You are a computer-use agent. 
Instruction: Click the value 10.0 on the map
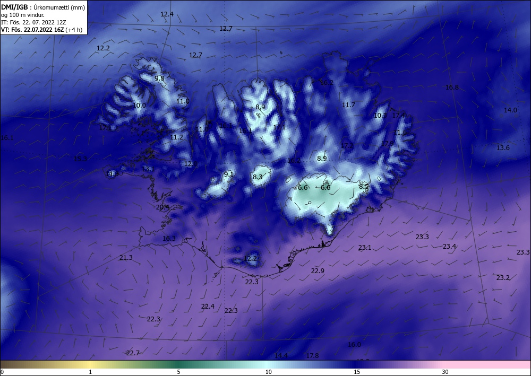139,106
